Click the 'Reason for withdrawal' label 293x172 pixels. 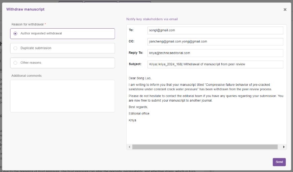pos(28,24)
